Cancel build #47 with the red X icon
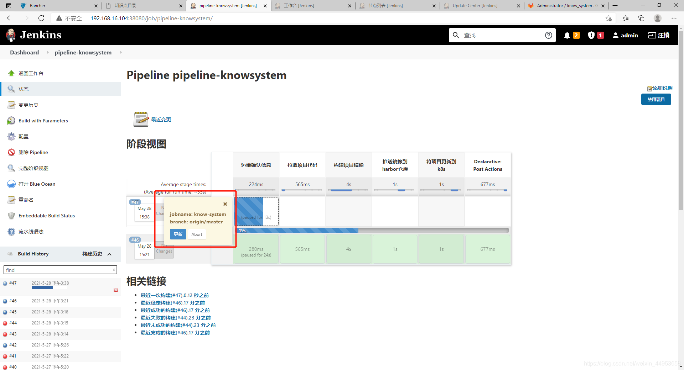This screenshot has width=684, height=370. pyautogui.click(x=116, y=290)
